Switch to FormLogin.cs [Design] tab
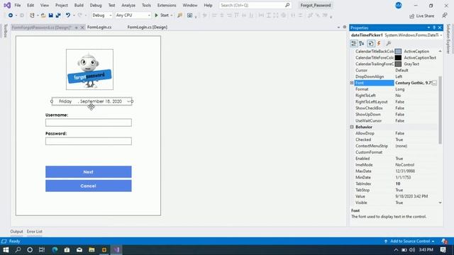Viewport: 454px width, 255px height. pos(147,27)
